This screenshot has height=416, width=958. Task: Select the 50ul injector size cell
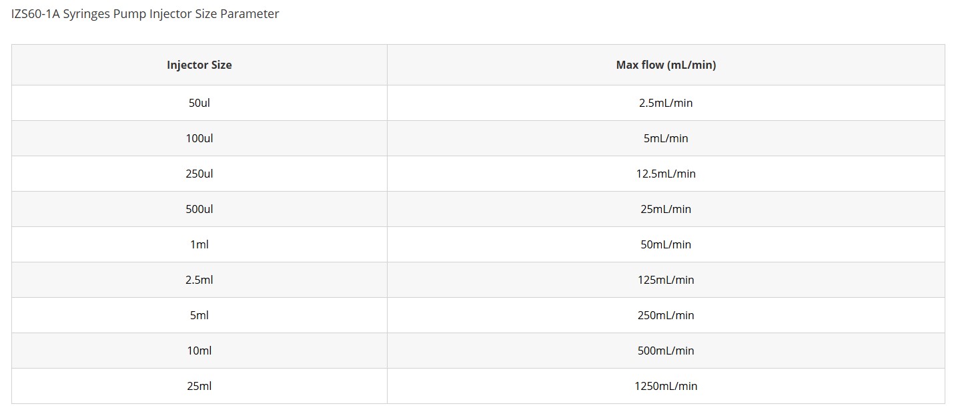click(199, 103)
